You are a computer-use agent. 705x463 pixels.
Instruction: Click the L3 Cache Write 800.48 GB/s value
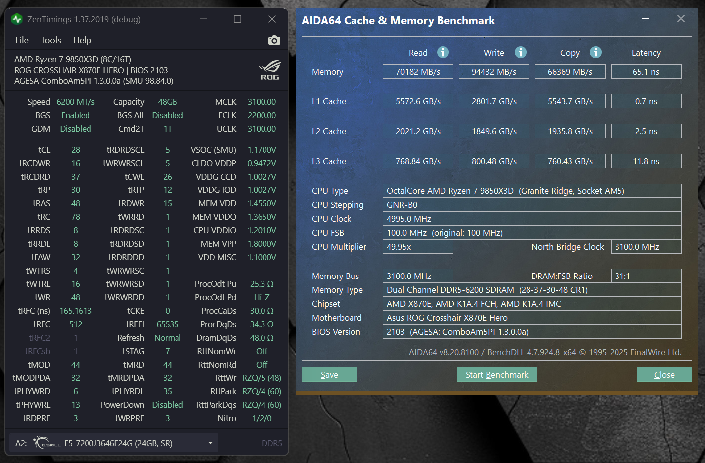494,161
